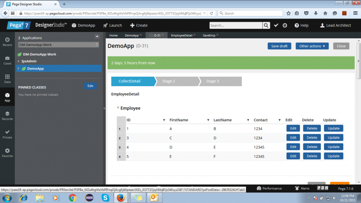Open the Cases sidebar panel
The height and width of the screenshot is (203, 361).
7,60
